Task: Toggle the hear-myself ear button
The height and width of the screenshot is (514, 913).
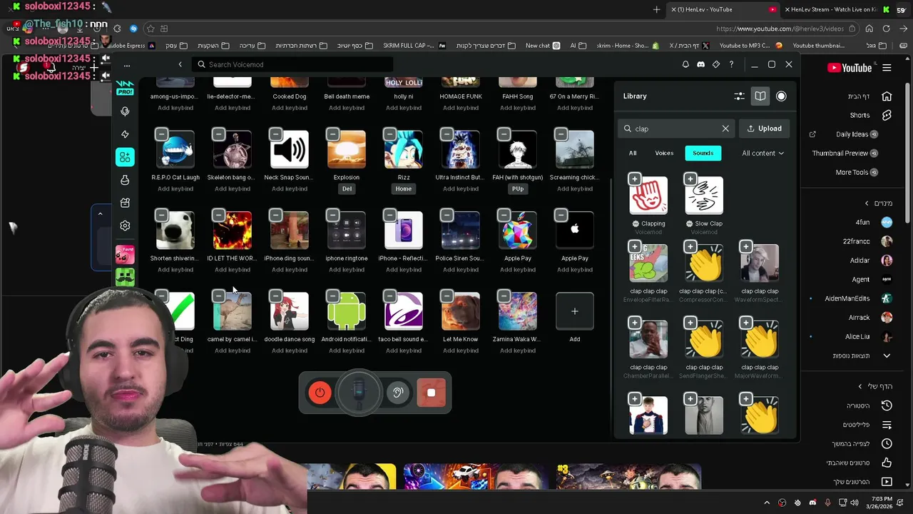Action: (398, 393)
